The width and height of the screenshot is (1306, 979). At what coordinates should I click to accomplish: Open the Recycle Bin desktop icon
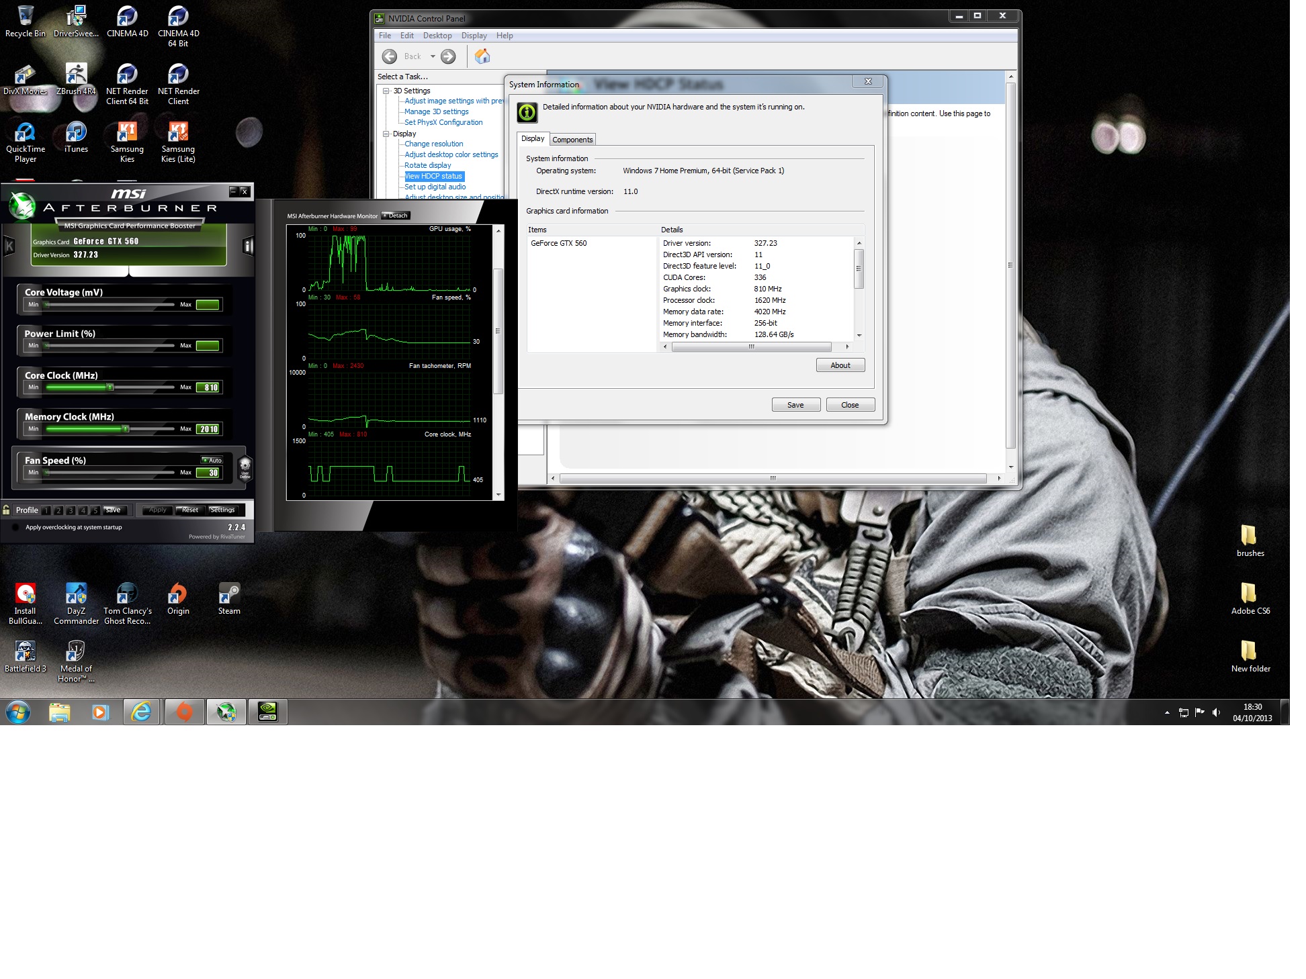tap(26, 21)
